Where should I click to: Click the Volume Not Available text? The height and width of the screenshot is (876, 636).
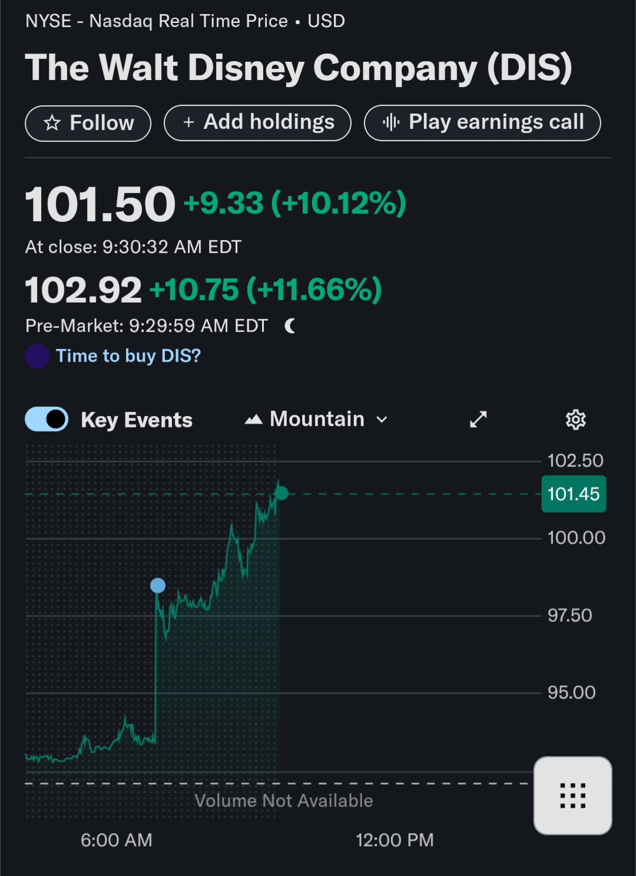click(284, 801)
